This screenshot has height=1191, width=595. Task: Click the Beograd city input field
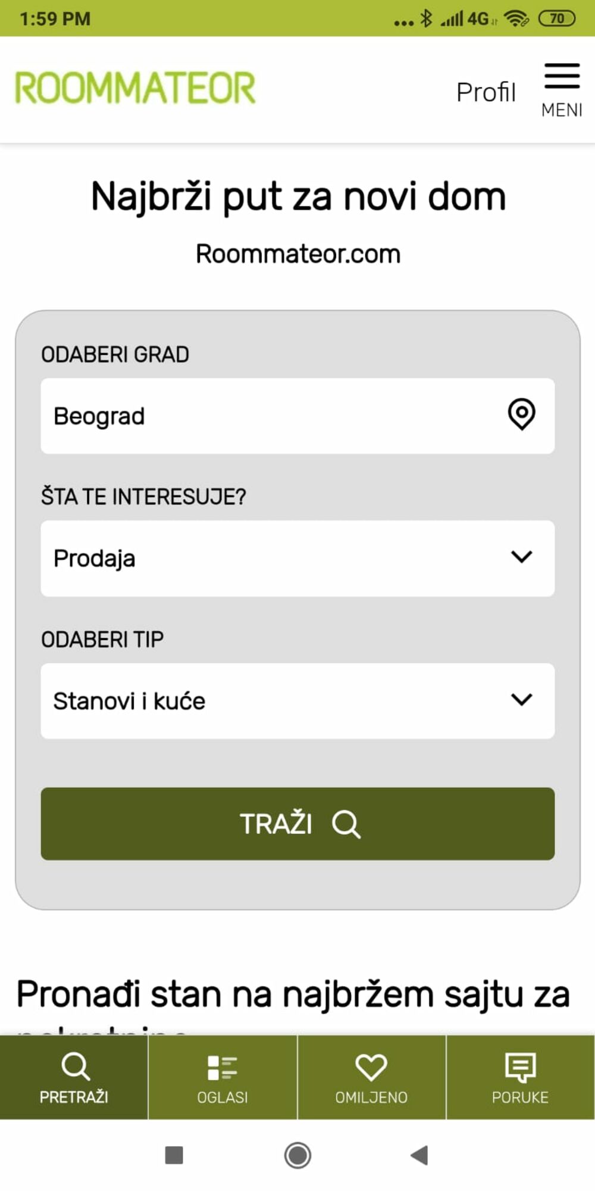tap(268, 416)
